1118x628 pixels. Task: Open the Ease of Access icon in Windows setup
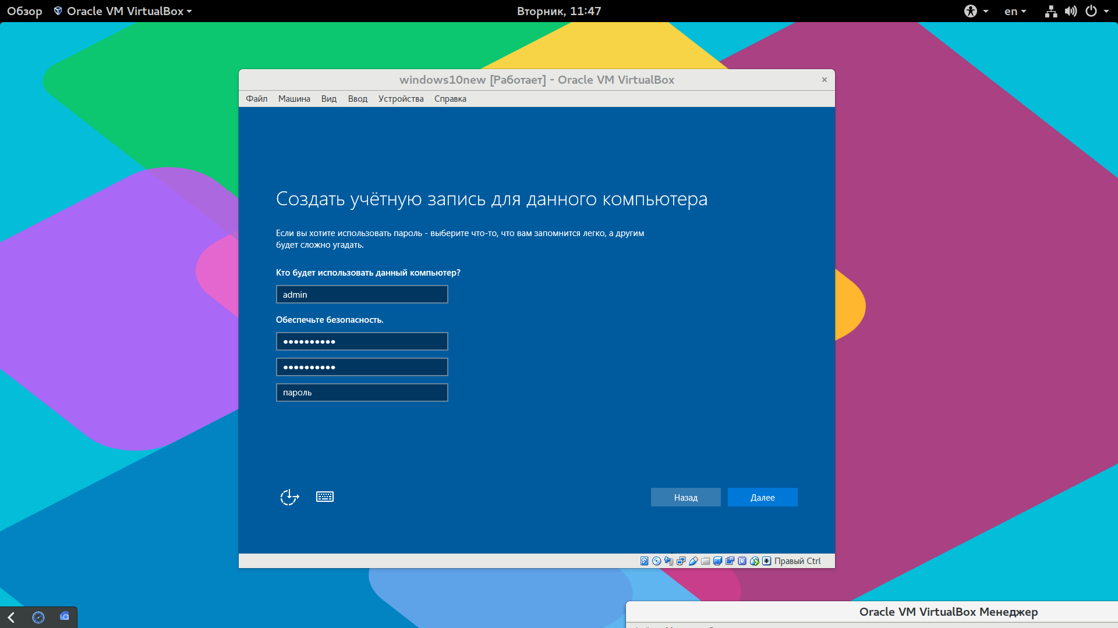[289, 497]
